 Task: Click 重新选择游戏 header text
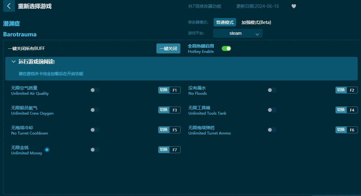point(35,6)
